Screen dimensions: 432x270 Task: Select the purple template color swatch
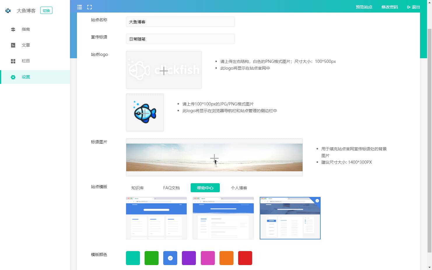[189, 258]
